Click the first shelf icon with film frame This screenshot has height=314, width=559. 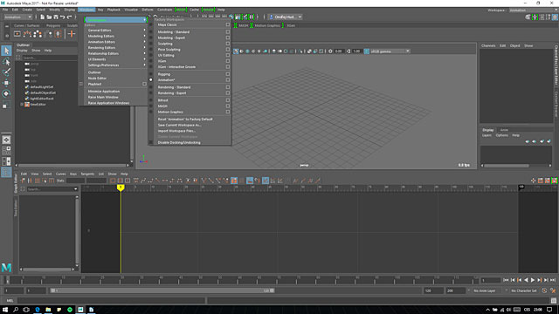17,34
